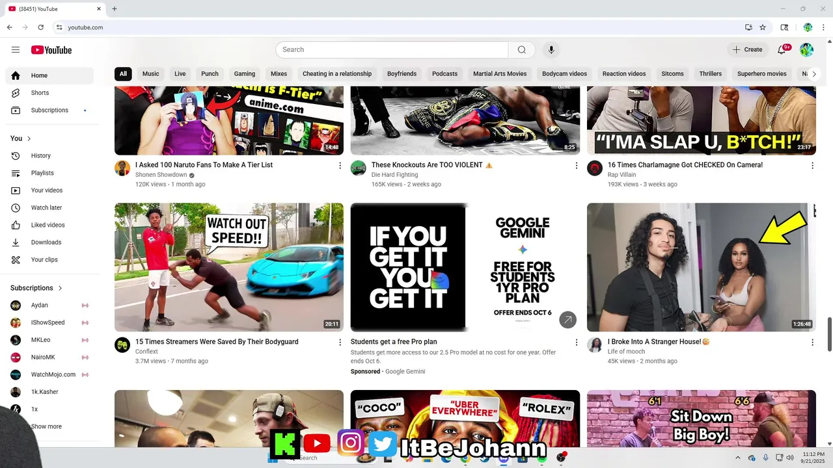The height and width of the screenshot is (468, 833).
Task: Select the Music filter chip
Action: click(x=150, y=74)
